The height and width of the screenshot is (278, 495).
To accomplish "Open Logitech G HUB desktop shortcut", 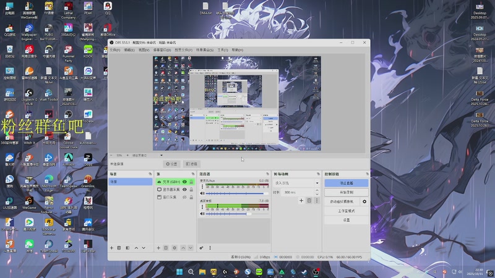I will 29,97.
